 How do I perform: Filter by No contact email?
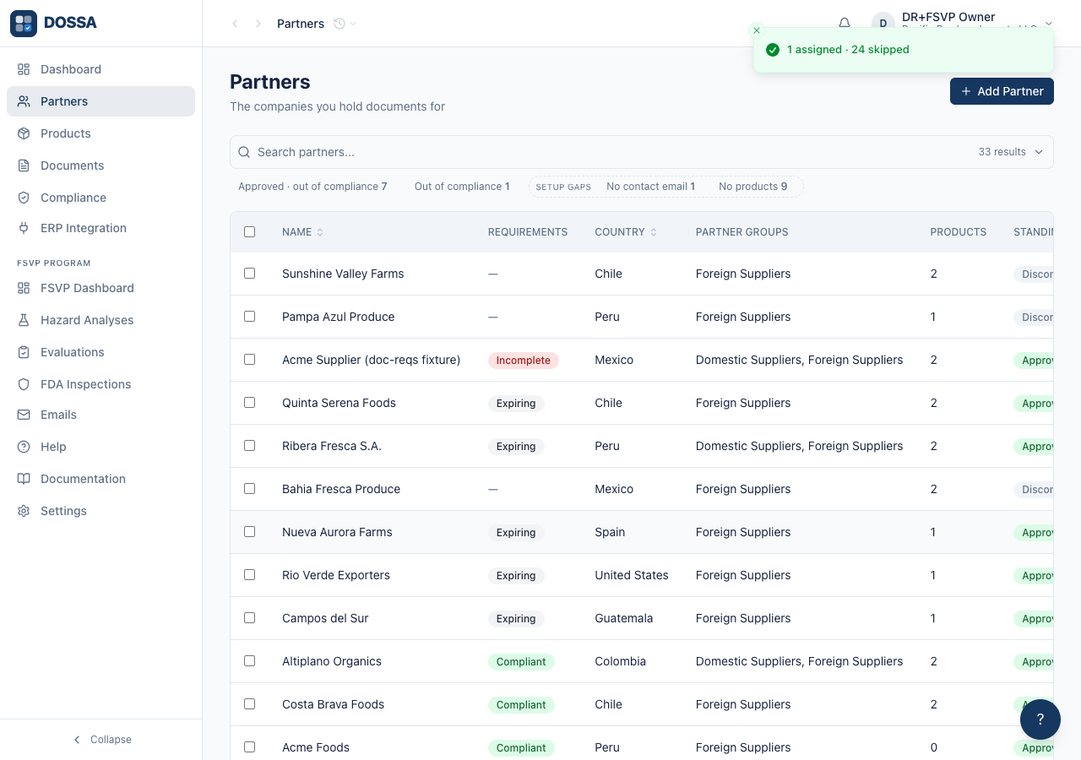(650, 187)
